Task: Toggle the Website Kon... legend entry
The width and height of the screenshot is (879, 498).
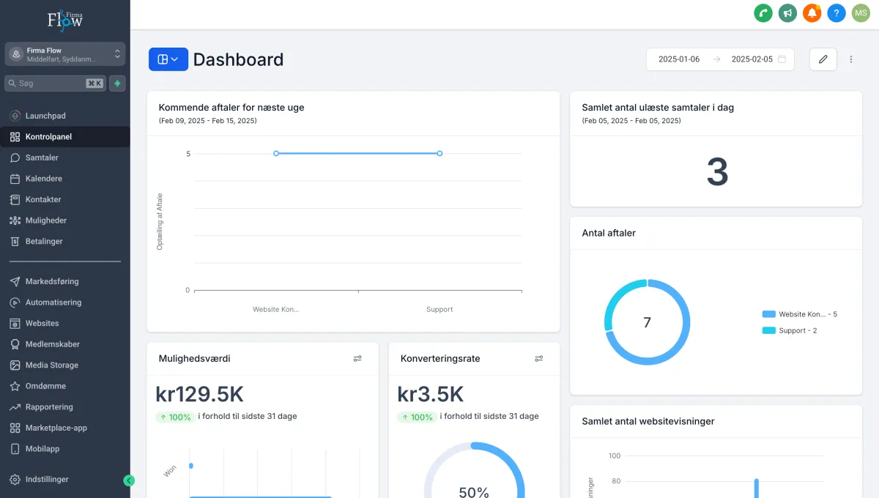Action: click(800, 314)
